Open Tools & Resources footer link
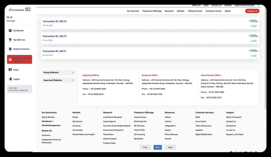 [x=203, y=126]
